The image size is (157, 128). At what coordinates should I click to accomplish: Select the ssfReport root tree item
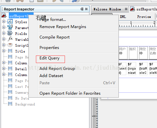coord(19,16)
